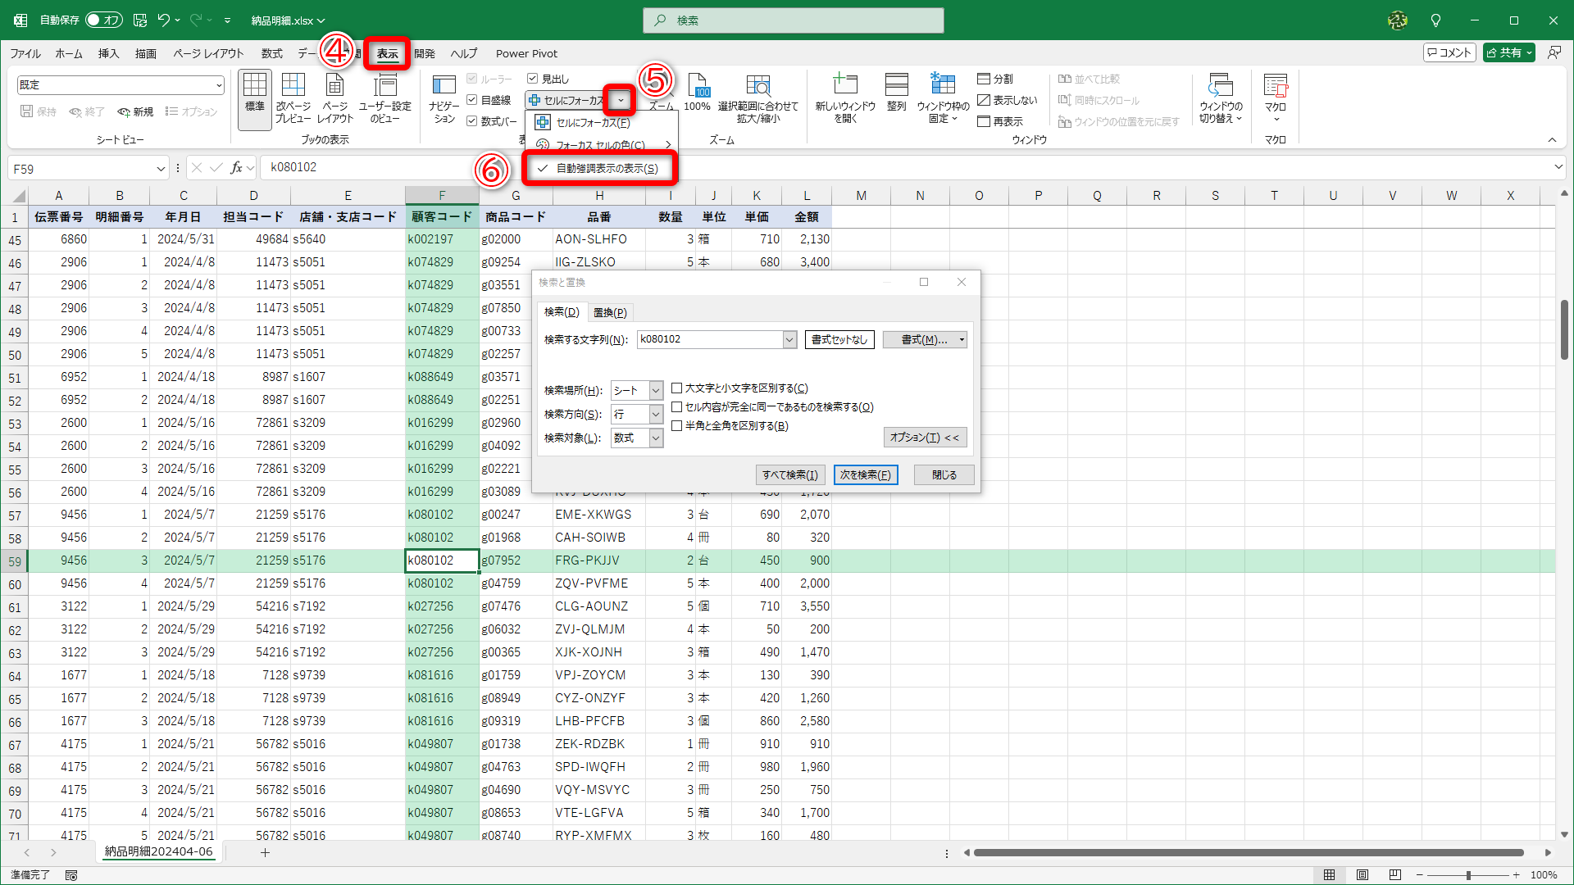
Task: Click the zoom slider in status bar
Action: 1467,875
